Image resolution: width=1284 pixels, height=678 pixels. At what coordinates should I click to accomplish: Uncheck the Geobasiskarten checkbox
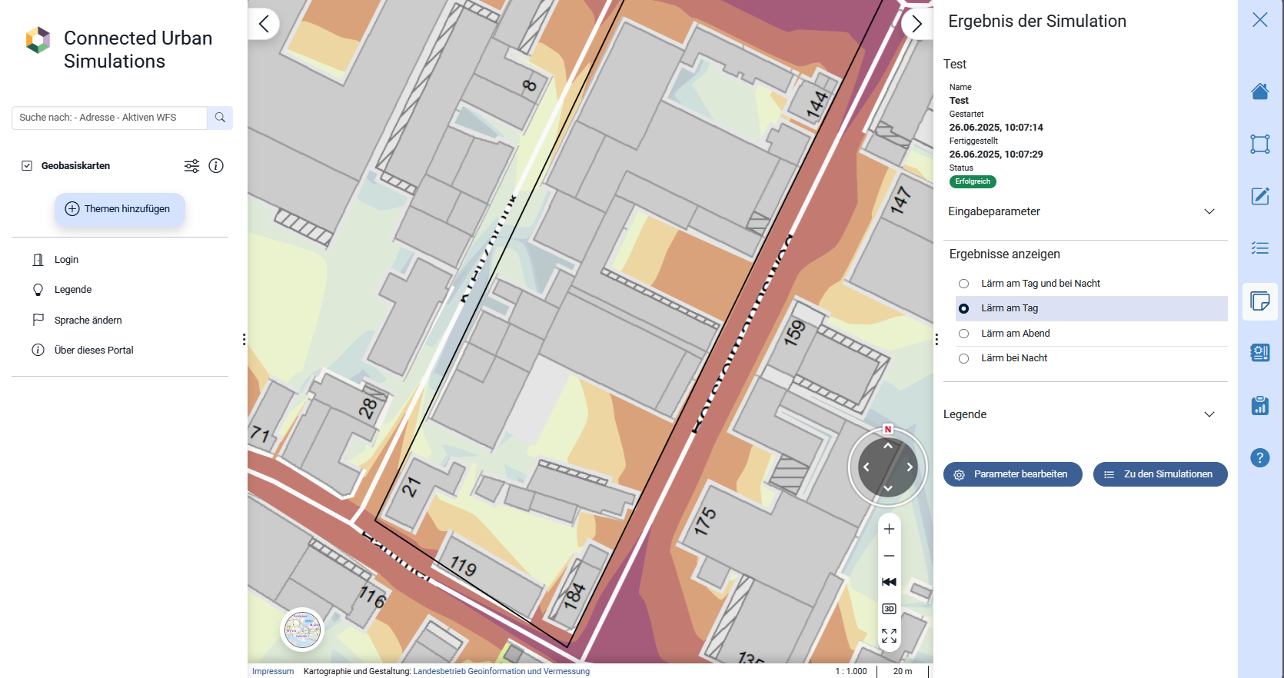(27, 166)
